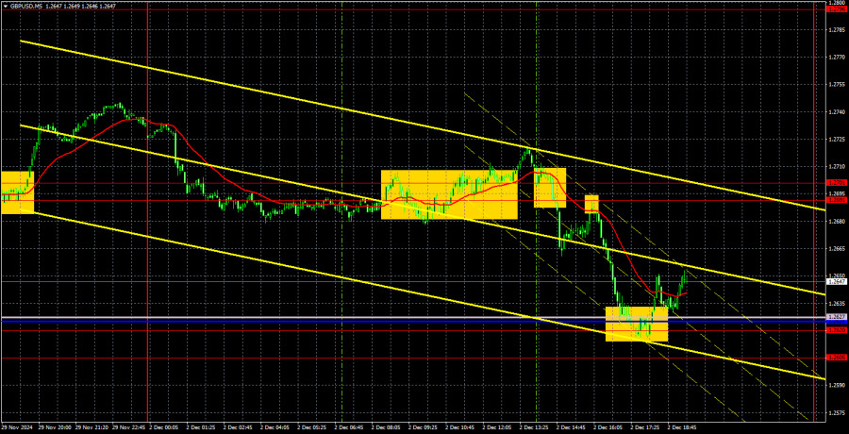
Task: Click the 2 Dec 12:05 time label
Action: pyautogui.click(x=496, y=427)
